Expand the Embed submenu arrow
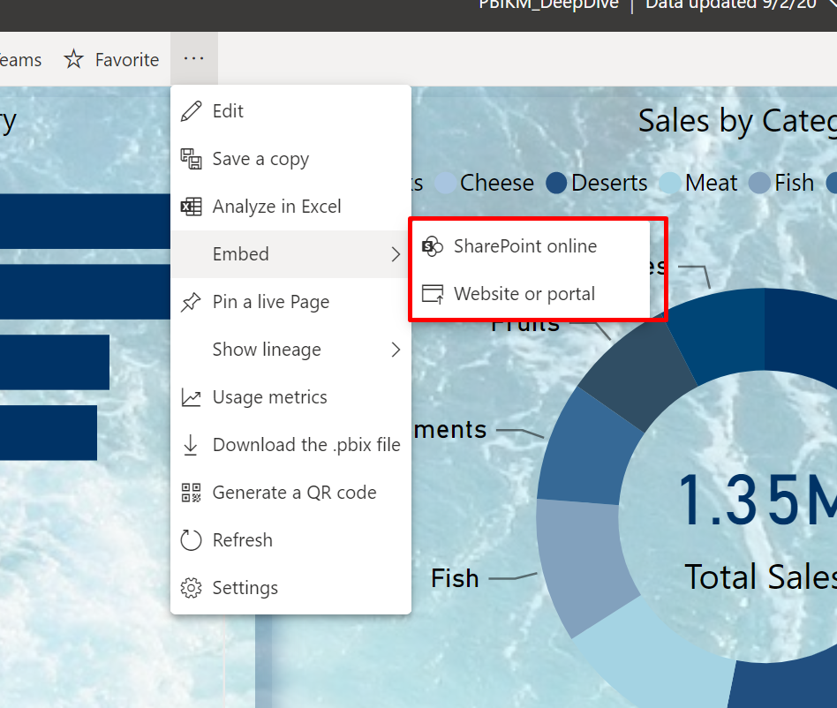 [396, 254]
